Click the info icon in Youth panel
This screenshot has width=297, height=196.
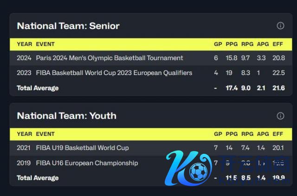(280, 116)
